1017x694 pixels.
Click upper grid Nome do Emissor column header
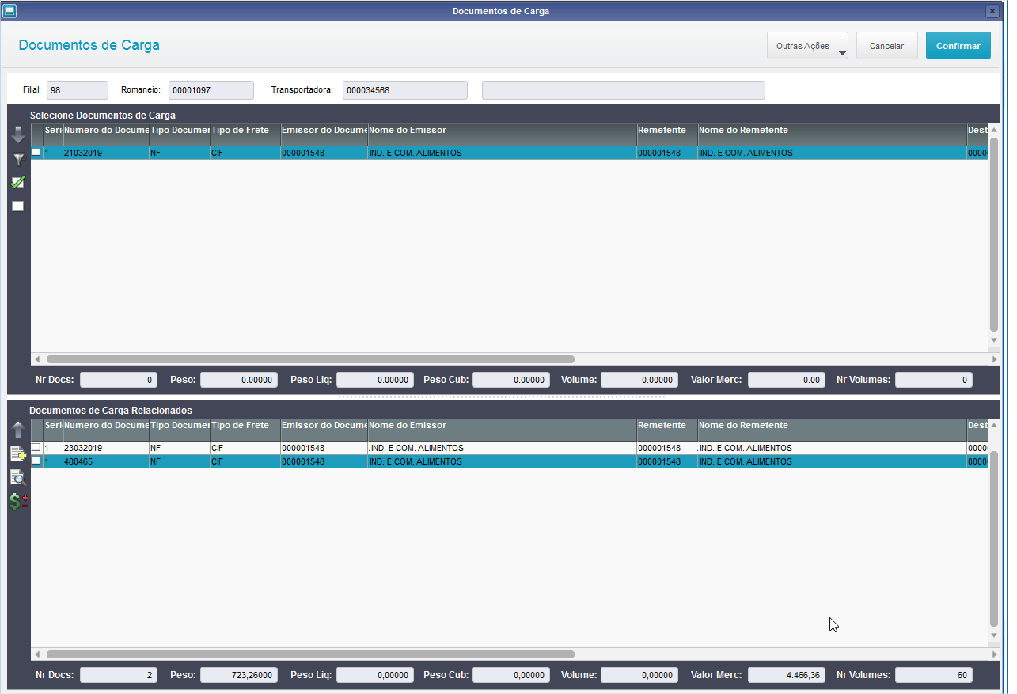tap(502, 135)
